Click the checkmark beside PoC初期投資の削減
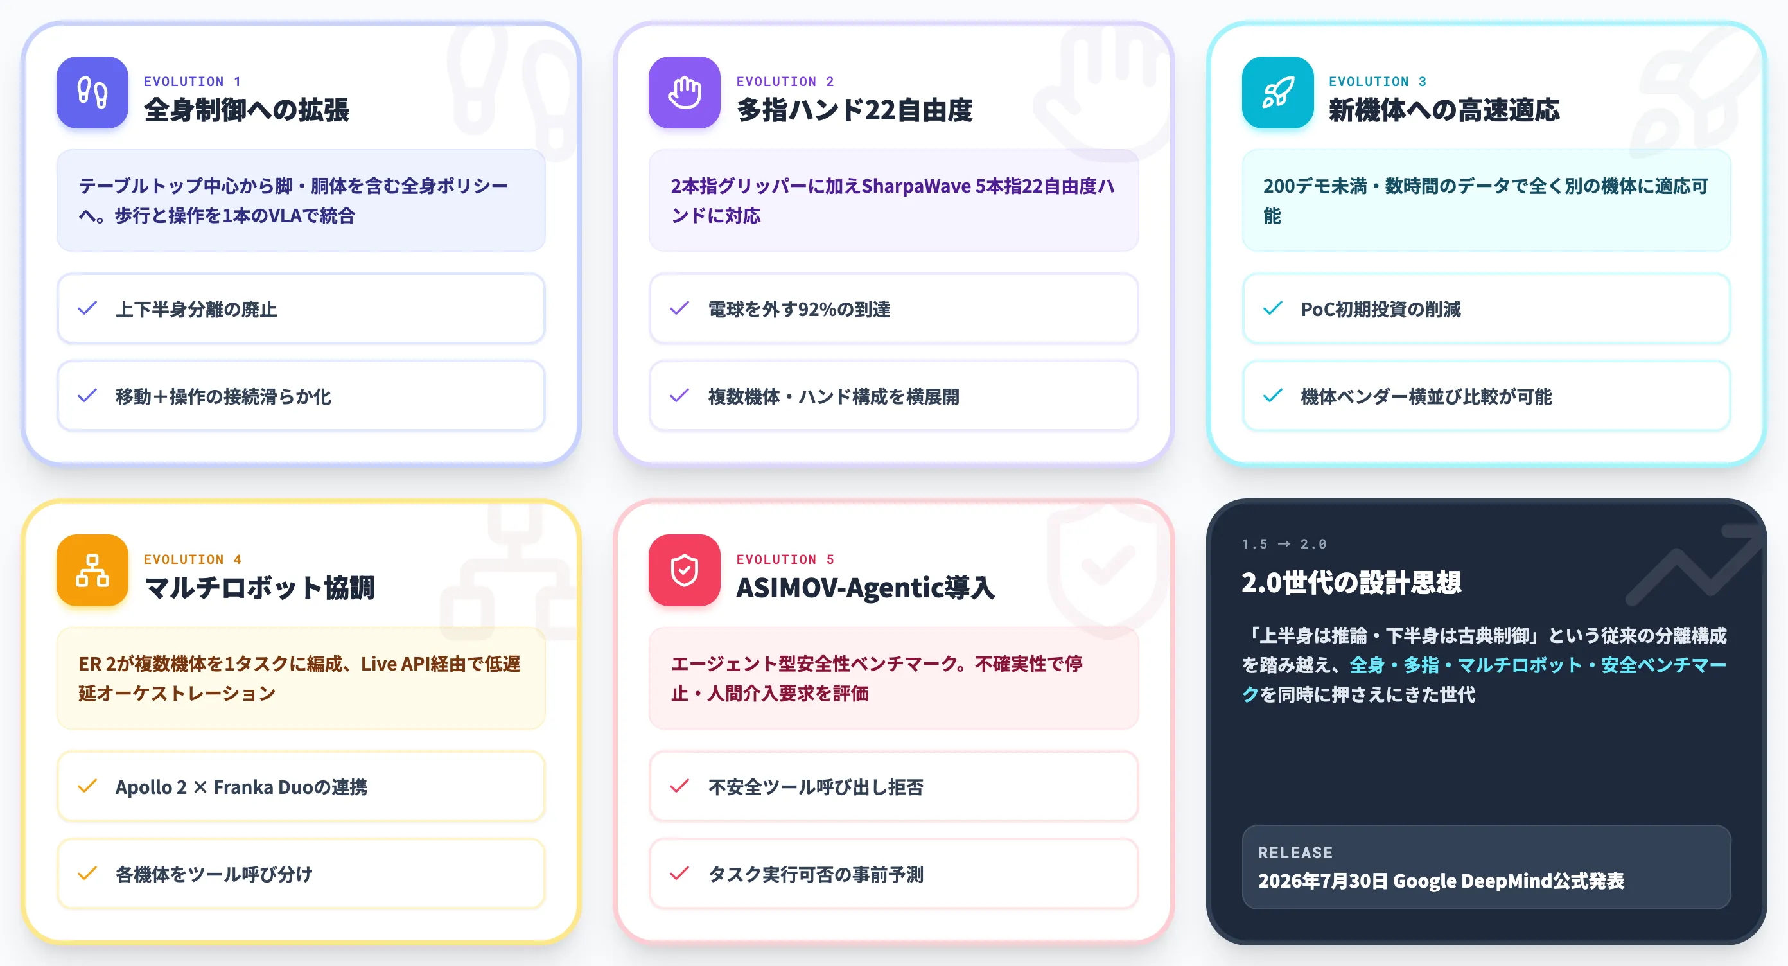The width and height of the screenshot is (1788, 966). 1273,308
